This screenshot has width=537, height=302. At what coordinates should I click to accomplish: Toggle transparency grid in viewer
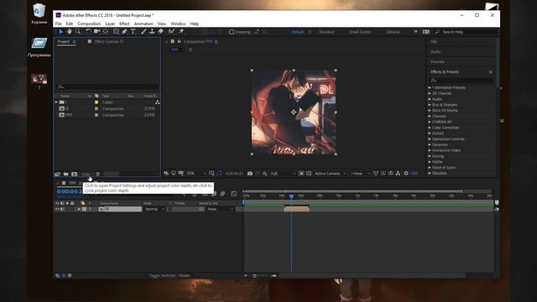pos(309,174)
